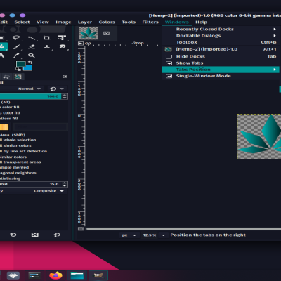Open the orange pattern fill swatch
281x281 pixels.
click(x=4, y=127)
